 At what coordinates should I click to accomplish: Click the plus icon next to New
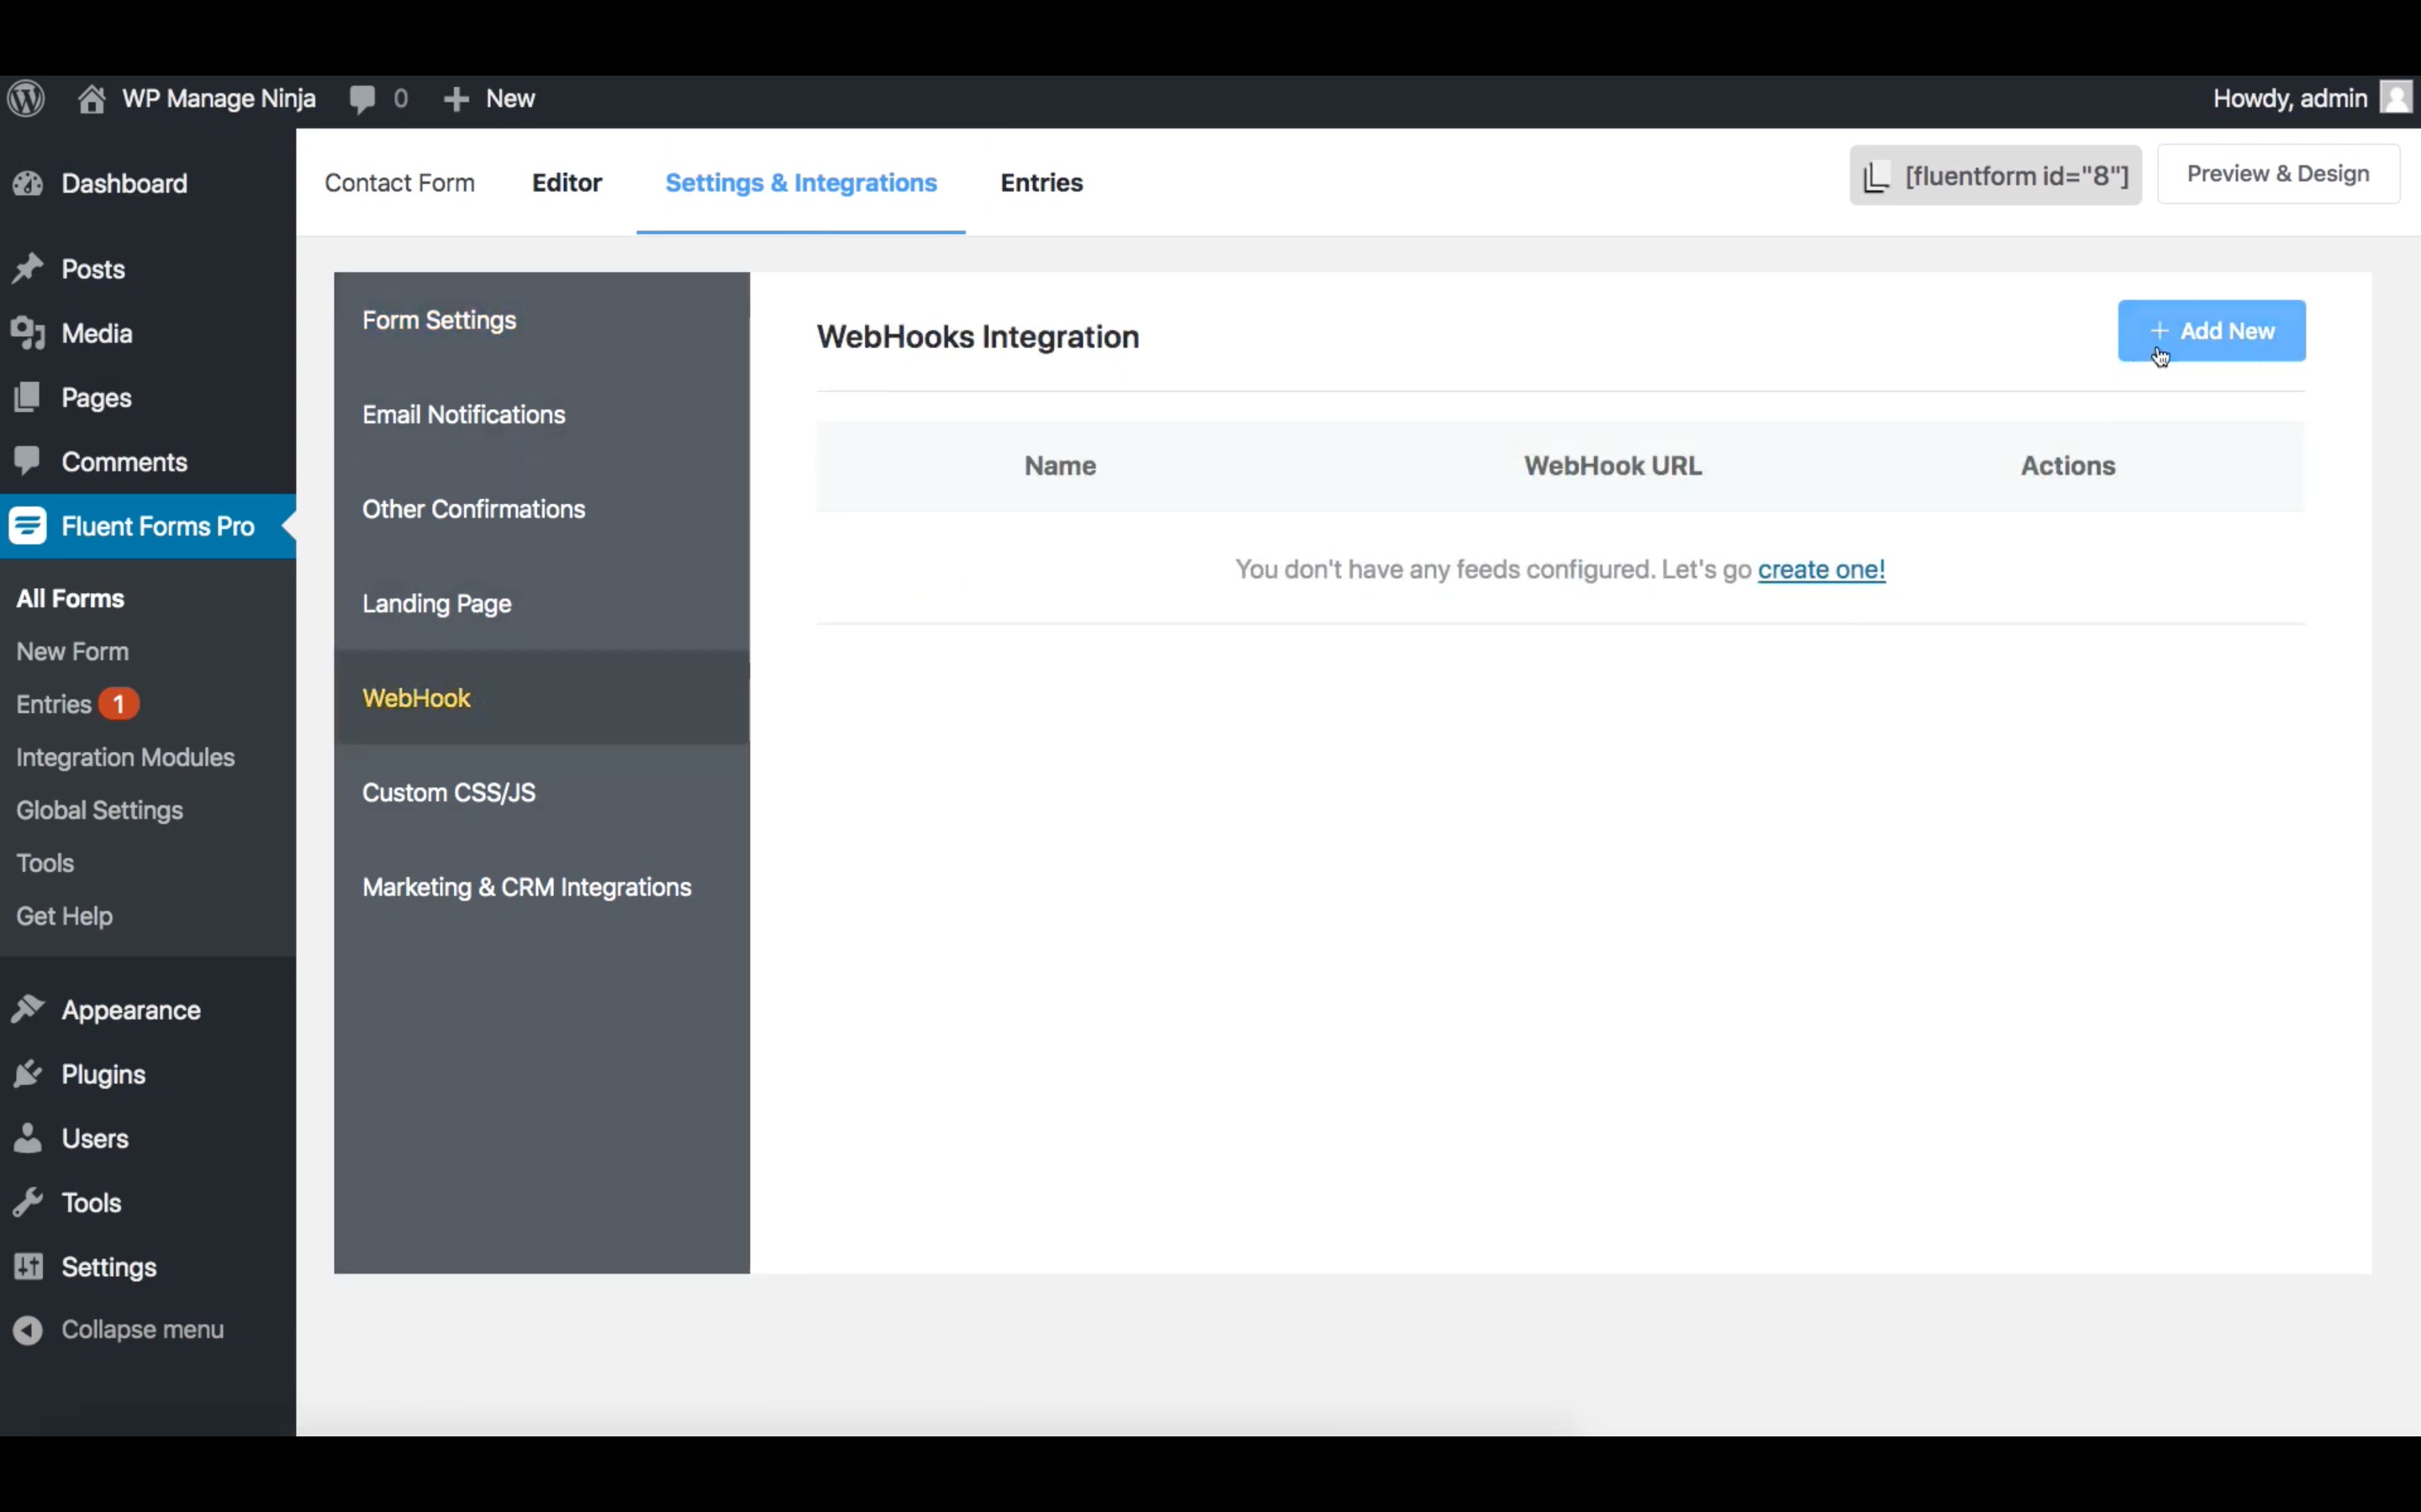pyautogui.click(x=456, y=99)
